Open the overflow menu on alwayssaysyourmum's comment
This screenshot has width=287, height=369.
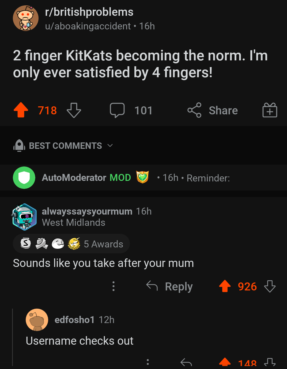pos(113,286)
